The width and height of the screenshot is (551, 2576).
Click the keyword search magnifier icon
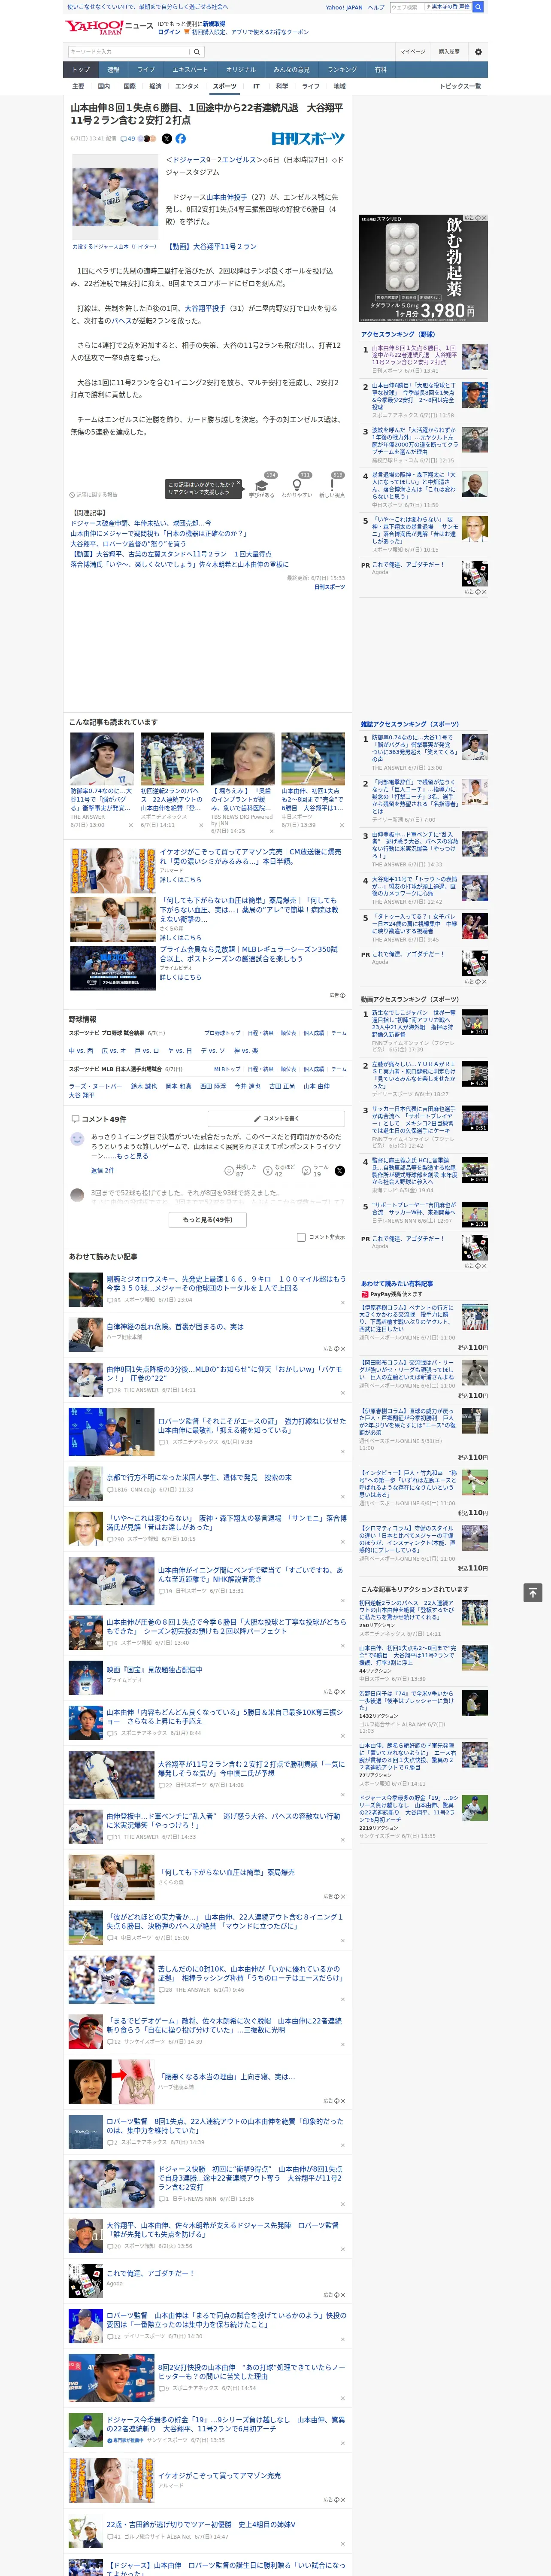[x=197, y=52]
